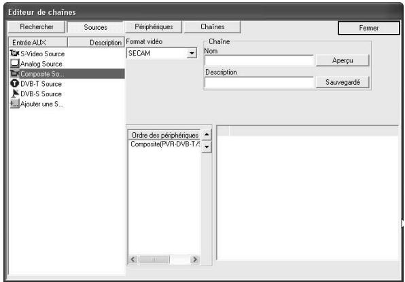Click the right horizontal scrollbar arrow
405x282 pixels.
point(195,259)
